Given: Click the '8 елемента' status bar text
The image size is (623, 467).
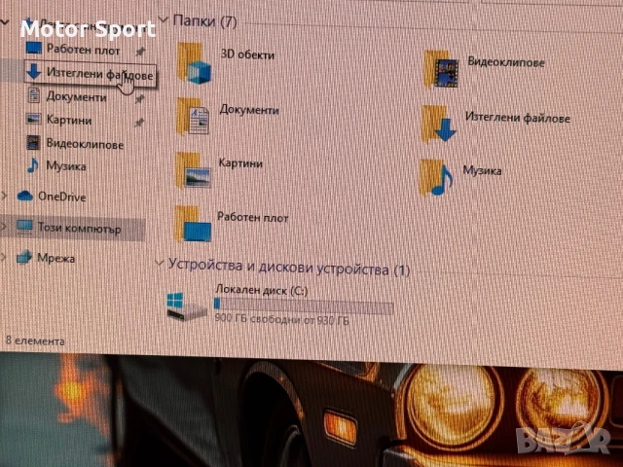Looking at the screenshot, I should point(35,341).
